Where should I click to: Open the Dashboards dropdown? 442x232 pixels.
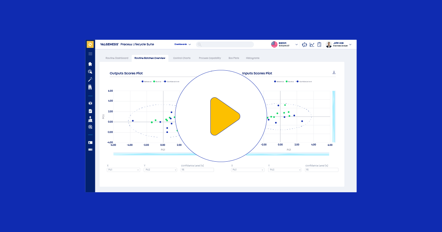coord(182,44)
